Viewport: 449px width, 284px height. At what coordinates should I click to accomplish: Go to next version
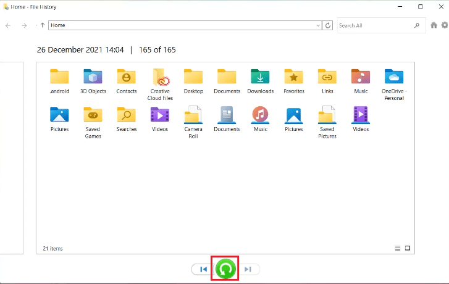click(248, 269)
